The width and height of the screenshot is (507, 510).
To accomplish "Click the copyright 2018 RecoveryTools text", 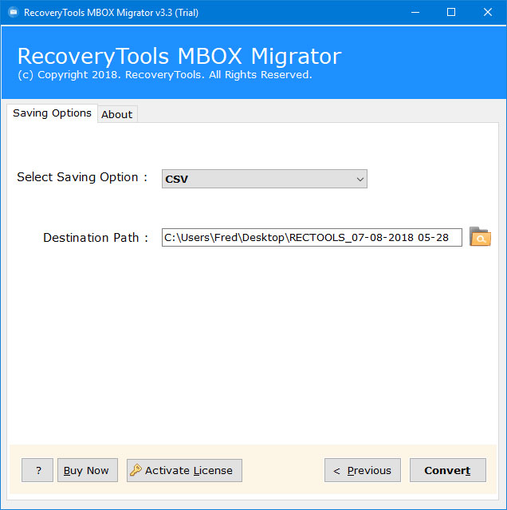I will click(165, 75).
